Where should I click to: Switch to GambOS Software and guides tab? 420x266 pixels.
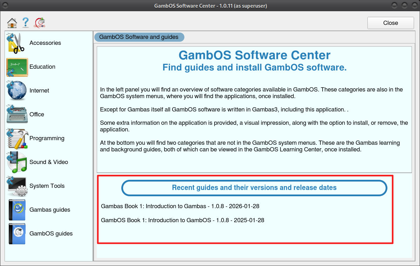(x=139, y=37)
